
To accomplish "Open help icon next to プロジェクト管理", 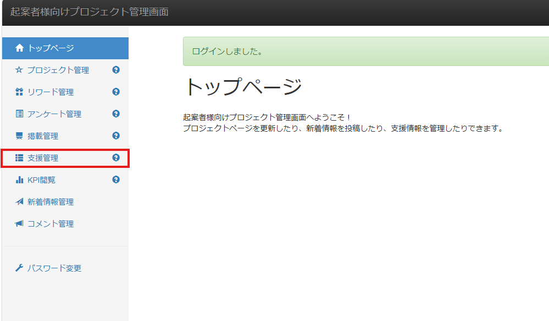I will (116, 70).
